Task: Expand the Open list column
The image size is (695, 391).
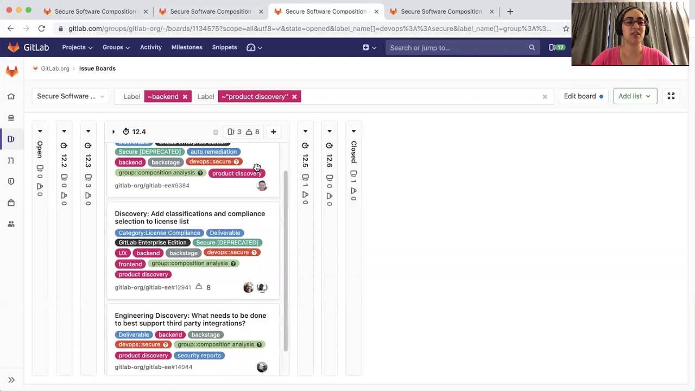Action: (40, 131)
